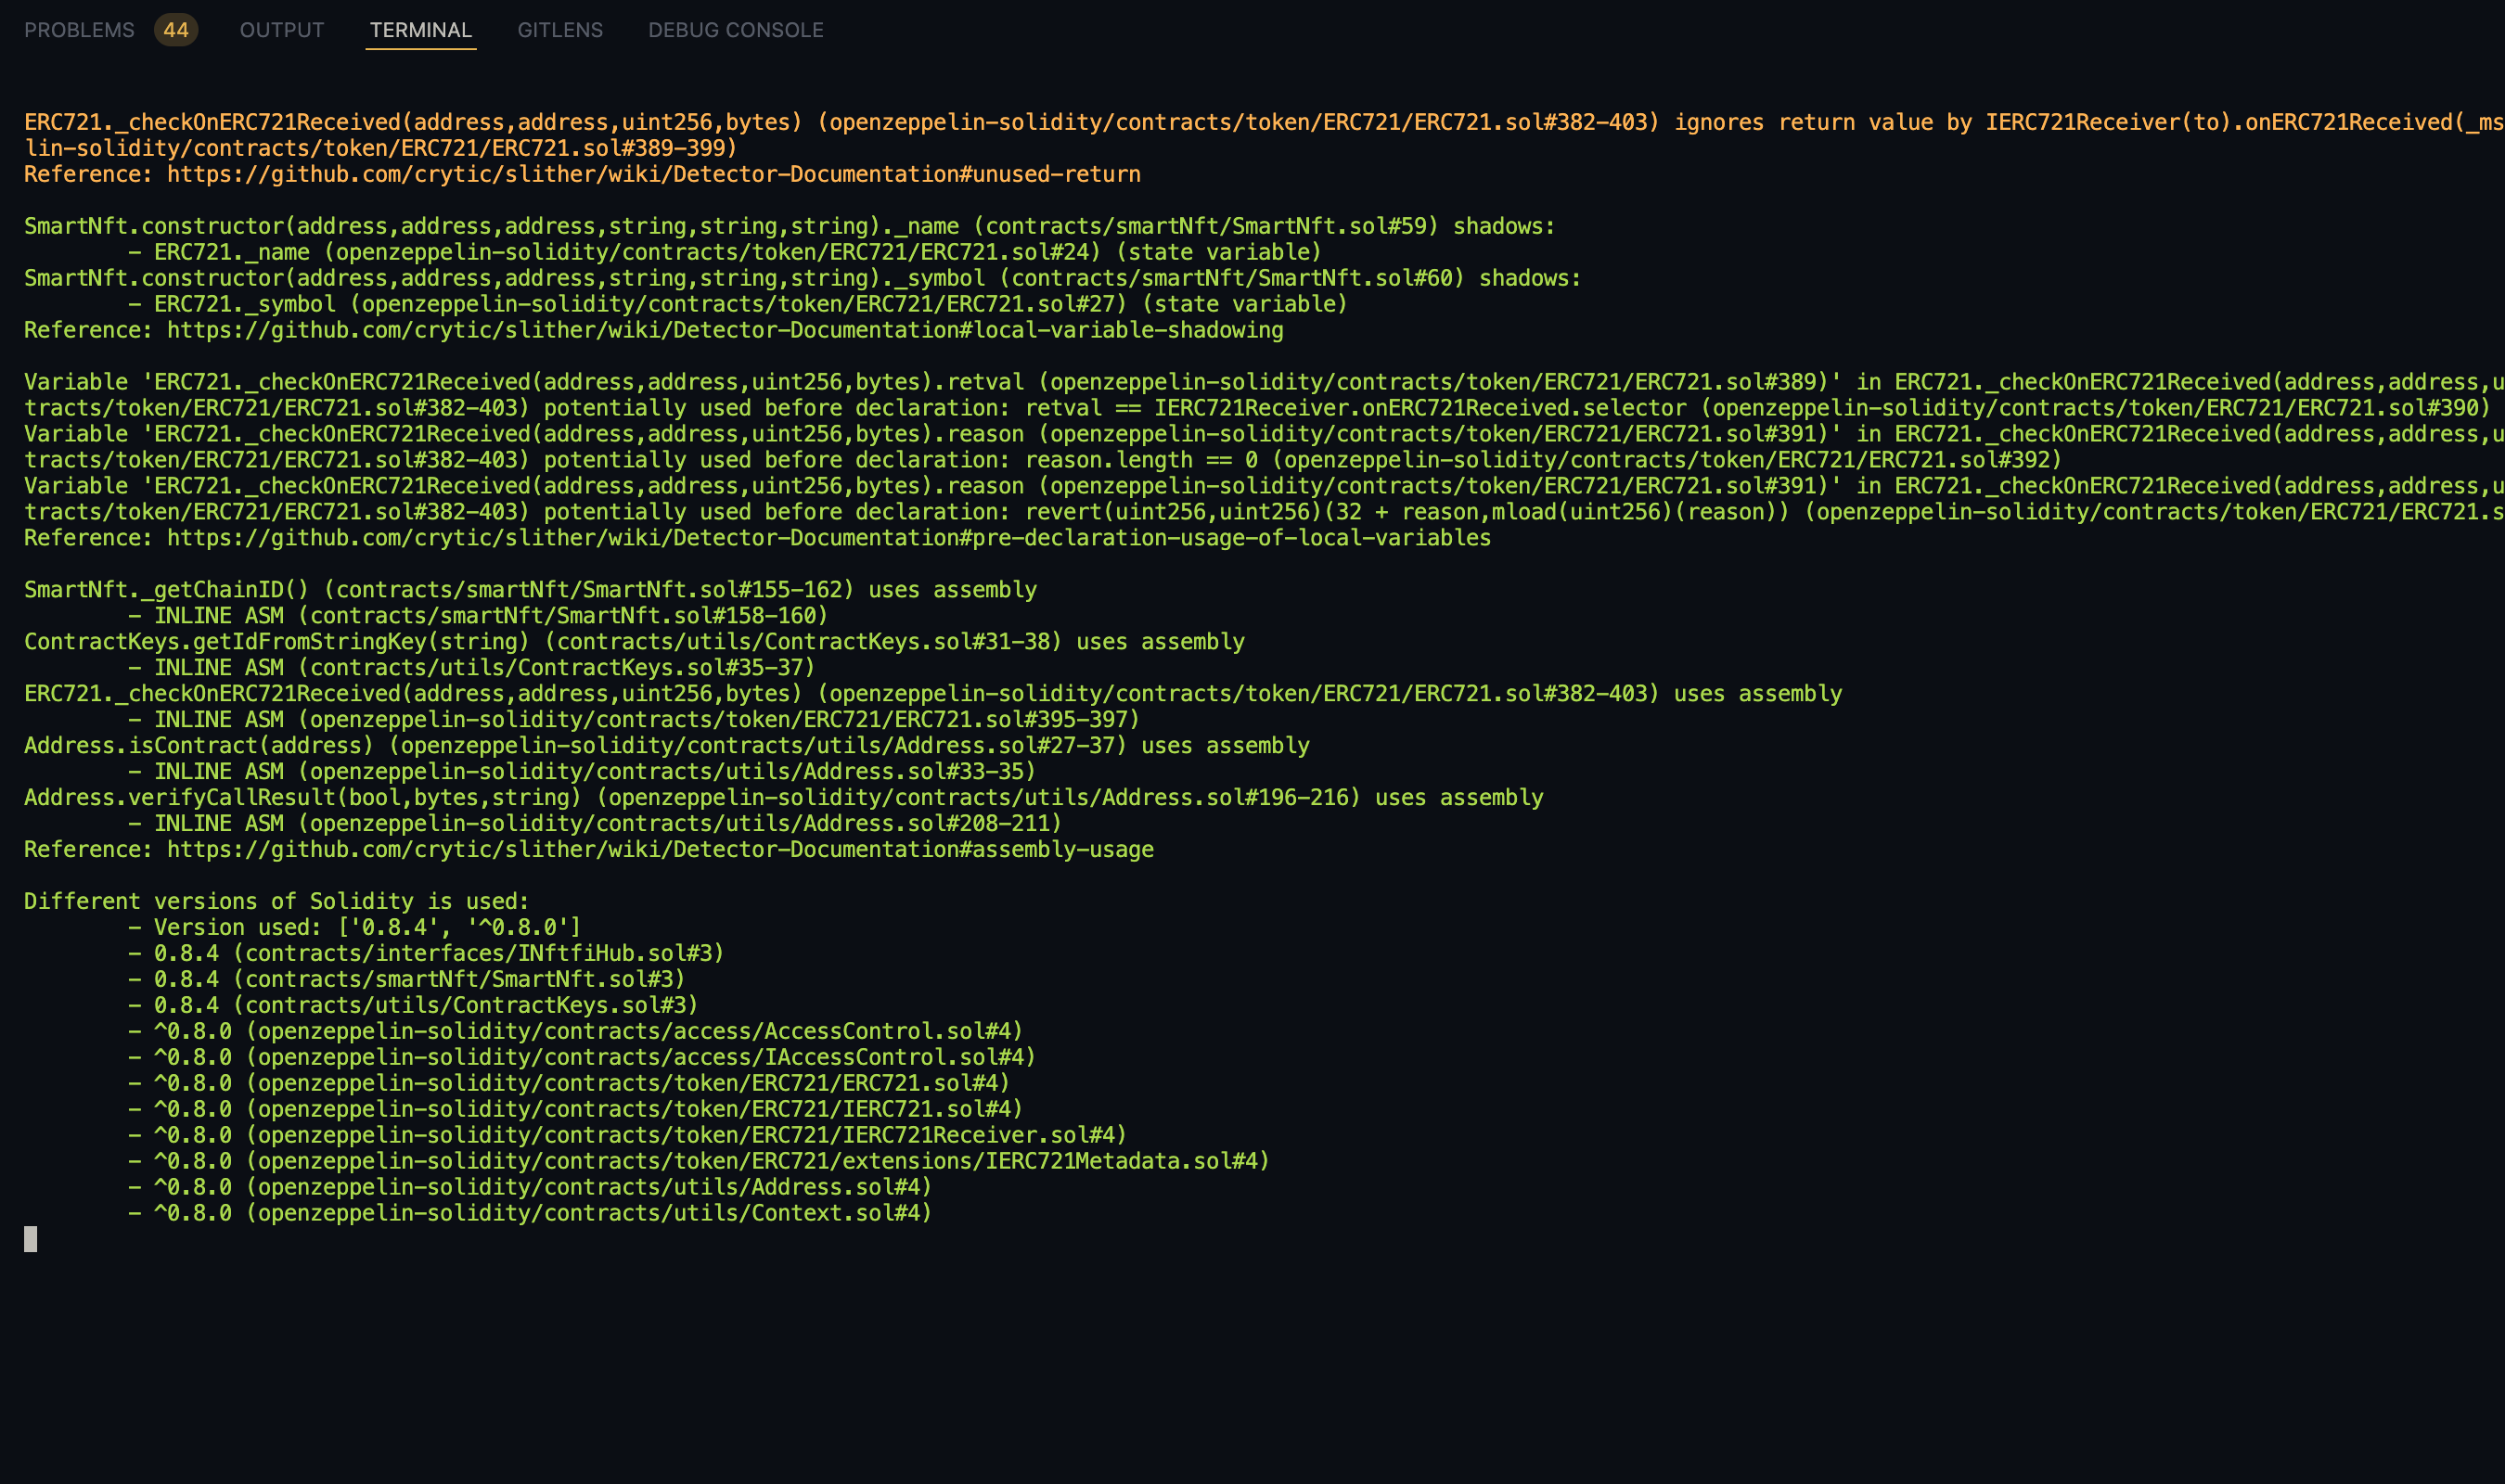Click the ^0.8.0 ERC721/ERC721.sol#4 line
The image size is (2505, 1484).
(569, 1084)
